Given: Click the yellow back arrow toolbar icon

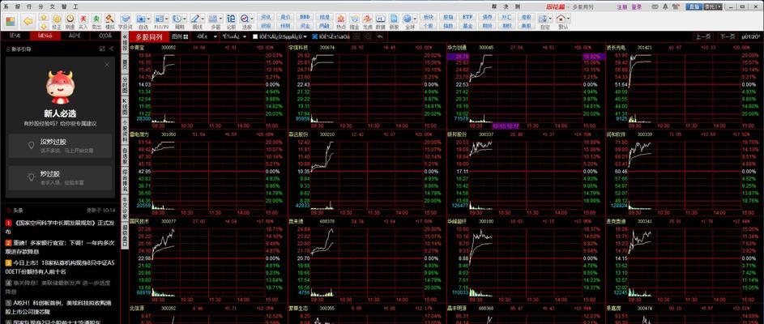Looking at the screenshot, I should [x=28, y=21].
